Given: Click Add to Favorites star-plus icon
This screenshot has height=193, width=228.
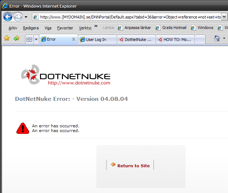Looking at the screenshot, I should [16, 38].
